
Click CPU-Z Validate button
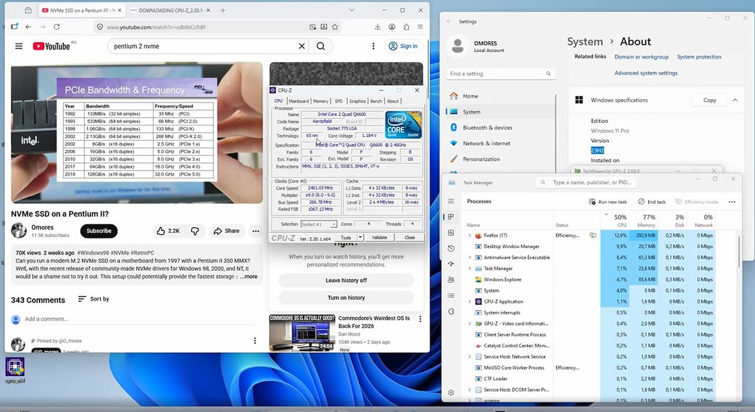(x=379, y=237)
